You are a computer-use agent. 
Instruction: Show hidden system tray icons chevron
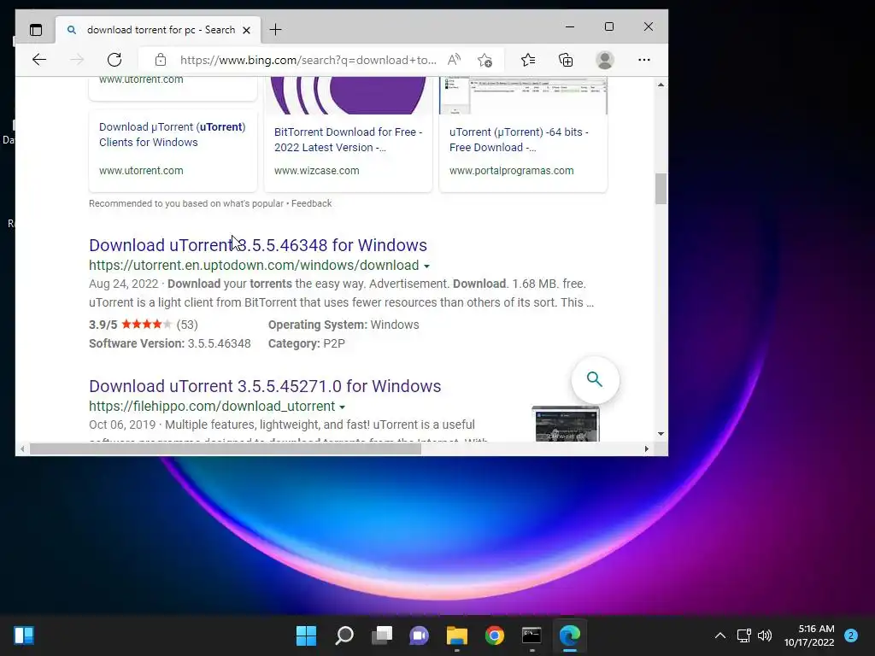click(720, 635)
